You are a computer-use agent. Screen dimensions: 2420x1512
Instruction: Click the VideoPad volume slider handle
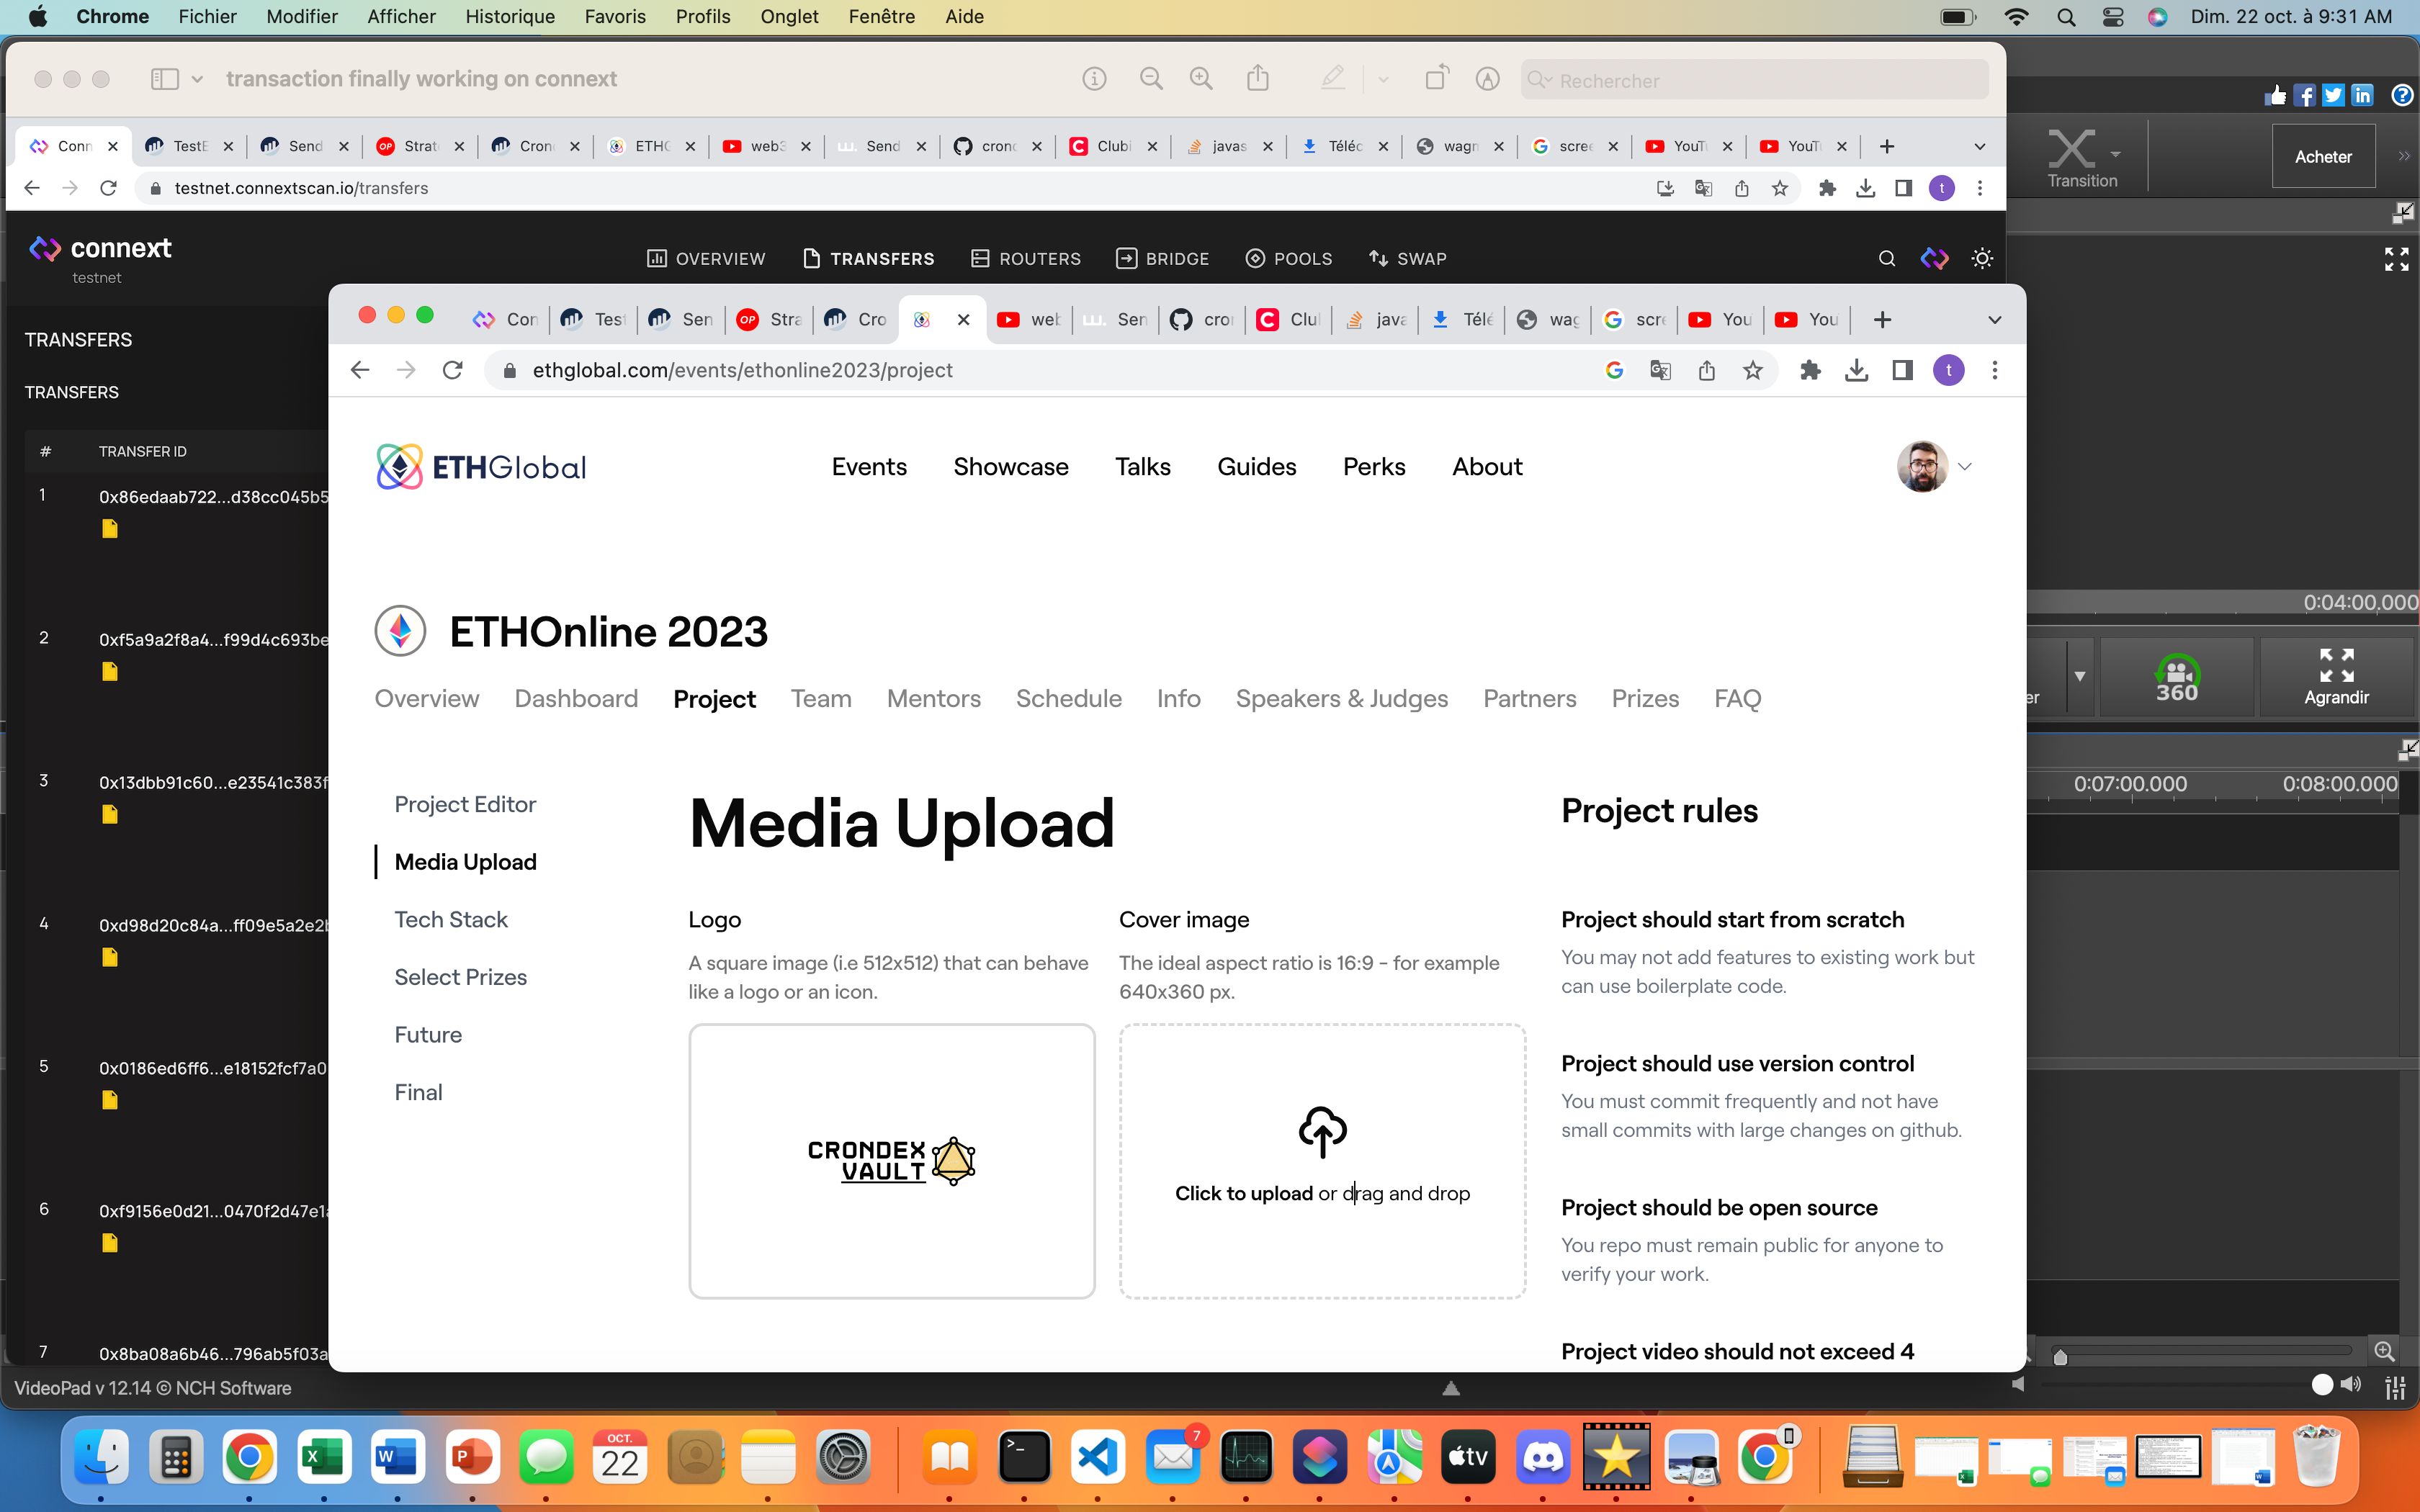2322,1385
